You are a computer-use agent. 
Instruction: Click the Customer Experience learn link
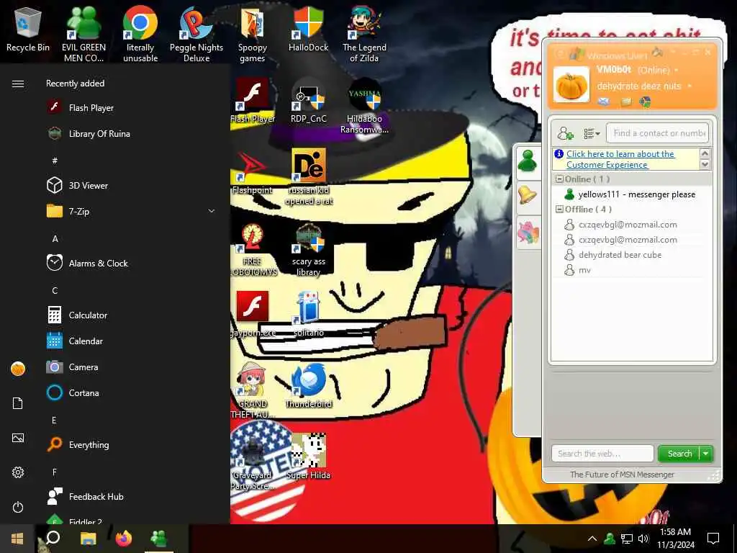pyautogui.click(x=620, y=159)
